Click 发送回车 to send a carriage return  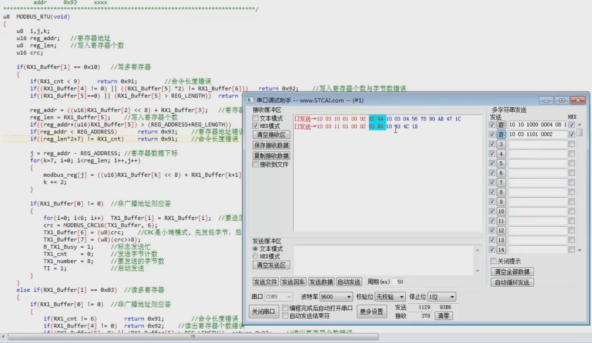293,282
